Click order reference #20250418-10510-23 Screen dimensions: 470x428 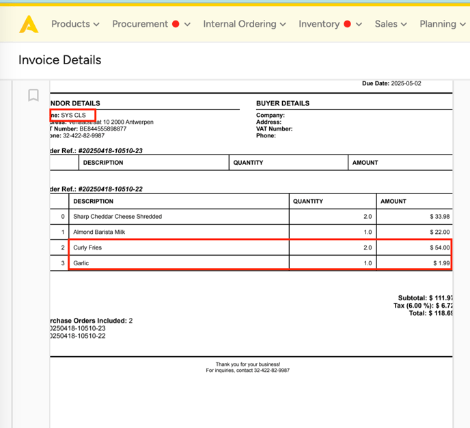click(x=110, y=151)
